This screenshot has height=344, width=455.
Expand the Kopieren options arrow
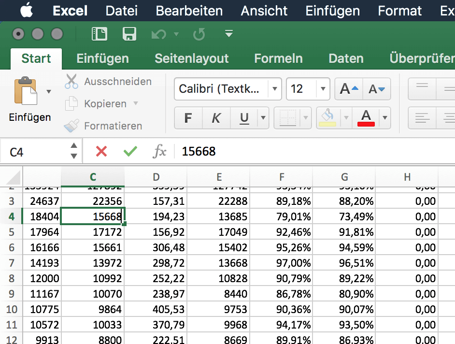[x=136, y=103]
